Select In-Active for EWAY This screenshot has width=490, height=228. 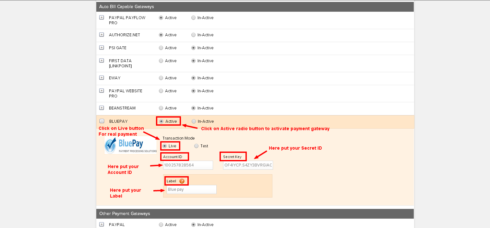pyautogui.click(x=194, y=78)
